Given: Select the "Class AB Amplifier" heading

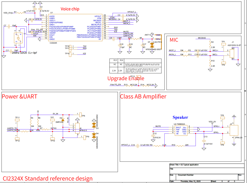Looking at the screenshot, I should (x=143, y=96).
